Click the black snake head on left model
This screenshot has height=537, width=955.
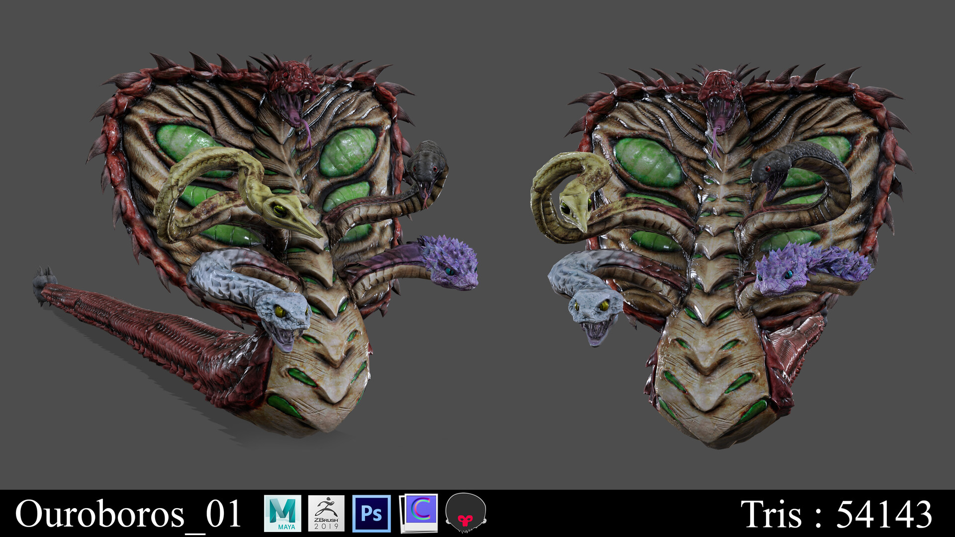426,167
